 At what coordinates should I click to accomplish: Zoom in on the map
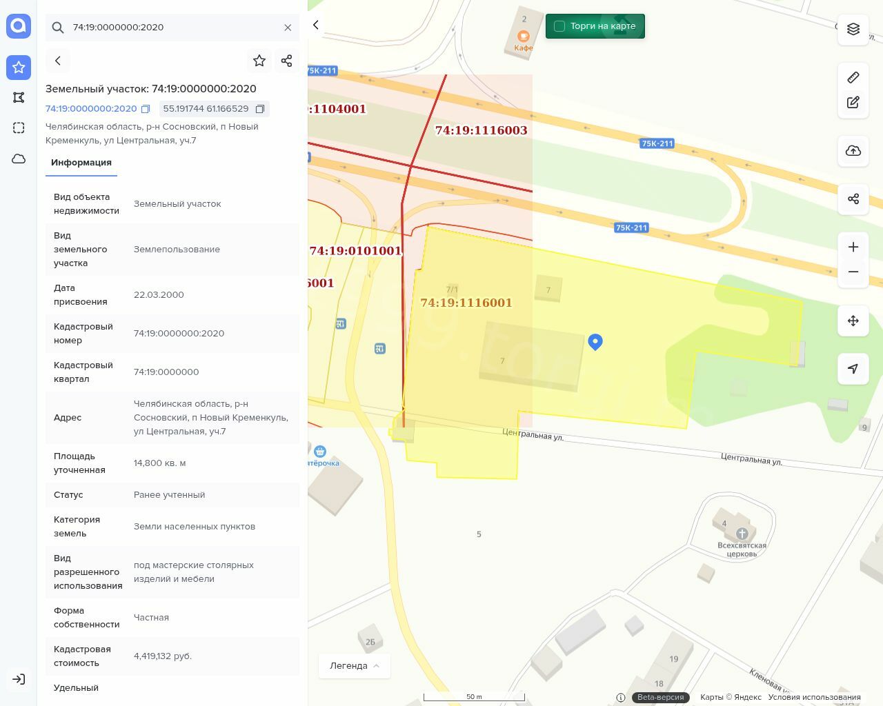tap(853, 247)
